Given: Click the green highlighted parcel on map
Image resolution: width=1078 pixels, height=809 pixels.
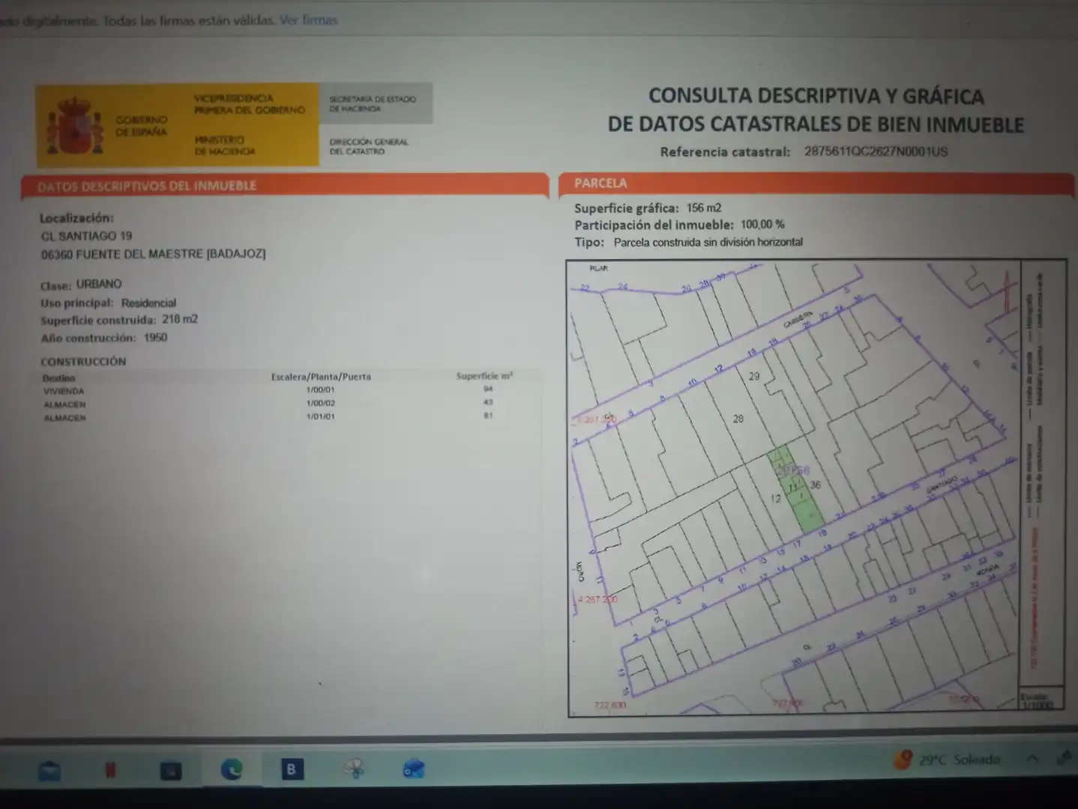Looking at the screenshot, I should click(x=795, y=491).
